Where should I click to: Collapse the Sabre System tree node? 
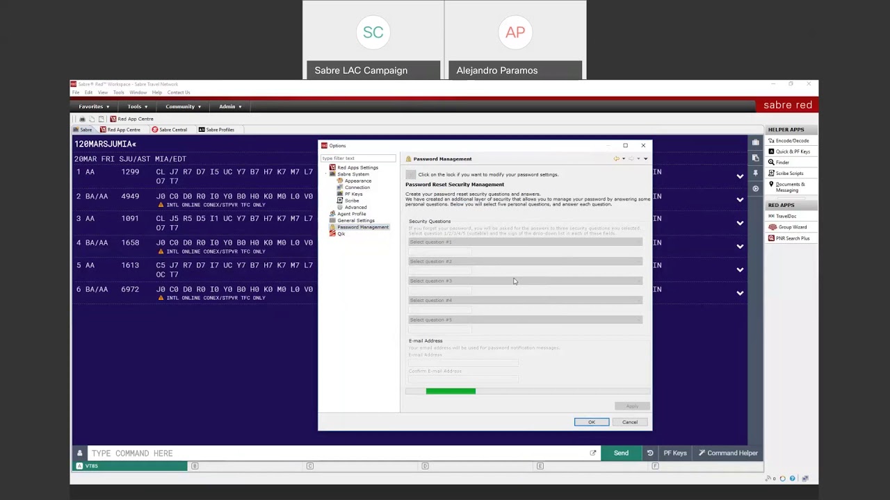pyautogui.click(x=325, y=174)
